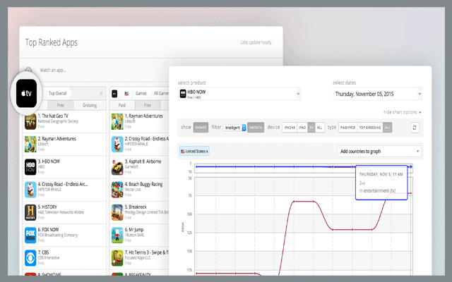Remove the United States country tag
The height and width of the screenshot is (282, 452).
coord(207,152)
